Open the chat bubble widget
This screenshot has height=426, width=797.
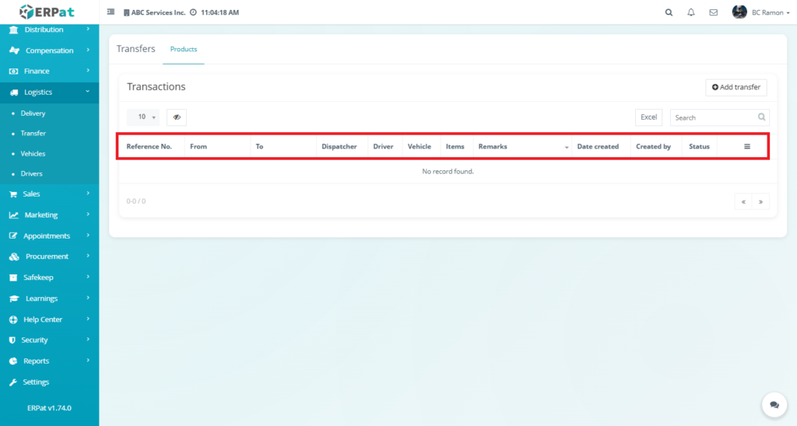(774, 405)
